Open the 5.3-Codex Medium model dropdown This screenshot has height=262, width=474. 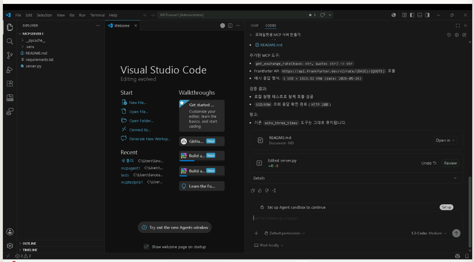(429, 233)
